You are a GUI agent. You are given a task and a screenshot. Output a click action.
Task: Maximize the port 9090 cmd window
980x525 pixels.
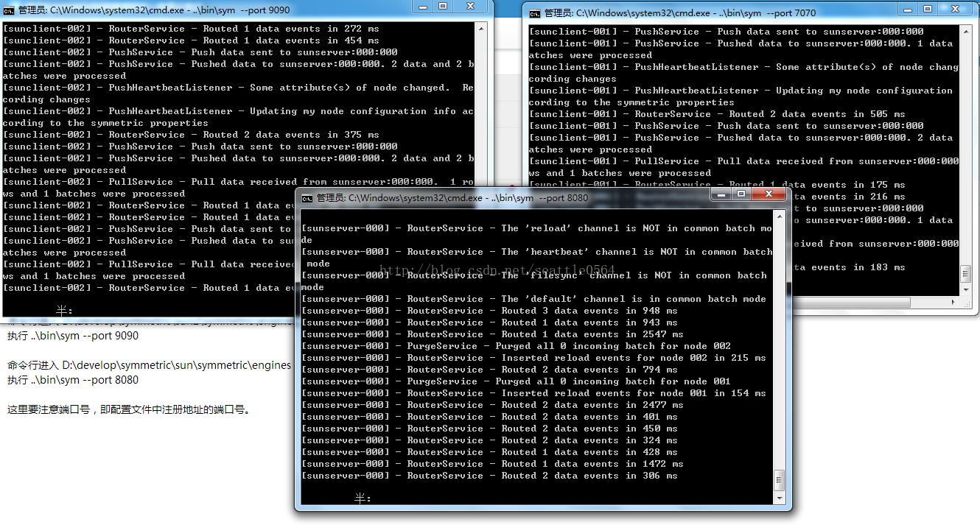pos(443,7)
